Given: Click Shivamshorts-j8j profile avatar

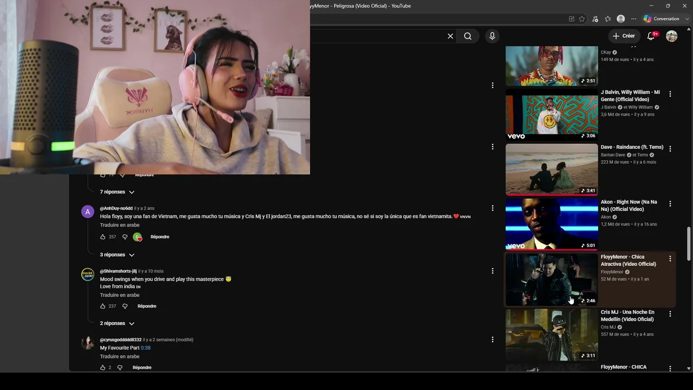Looking at the screenshot, I should [88, 275].
